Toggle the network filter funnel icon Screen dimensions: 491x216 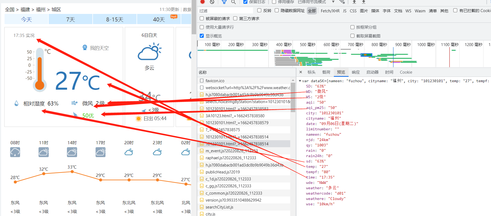[224, 2]
